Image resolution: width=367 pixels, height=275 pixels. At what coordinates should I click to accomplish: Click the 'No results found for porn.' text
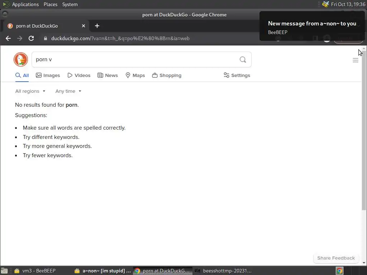click(x=47, y=105)
